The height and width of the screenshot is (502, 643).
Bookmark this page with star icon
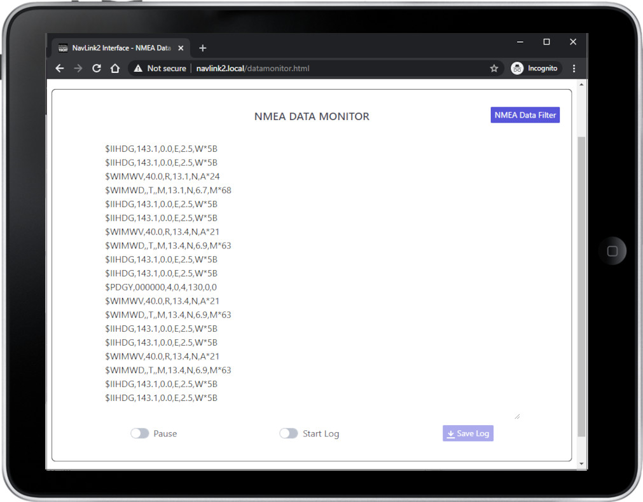tap(494, 69)
